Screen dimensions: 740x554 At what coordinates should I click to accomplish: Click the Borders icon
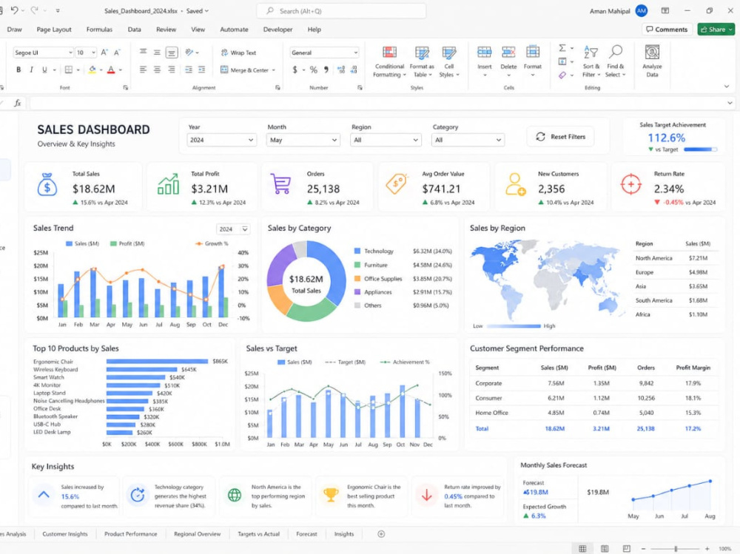[x=68, y=70]
